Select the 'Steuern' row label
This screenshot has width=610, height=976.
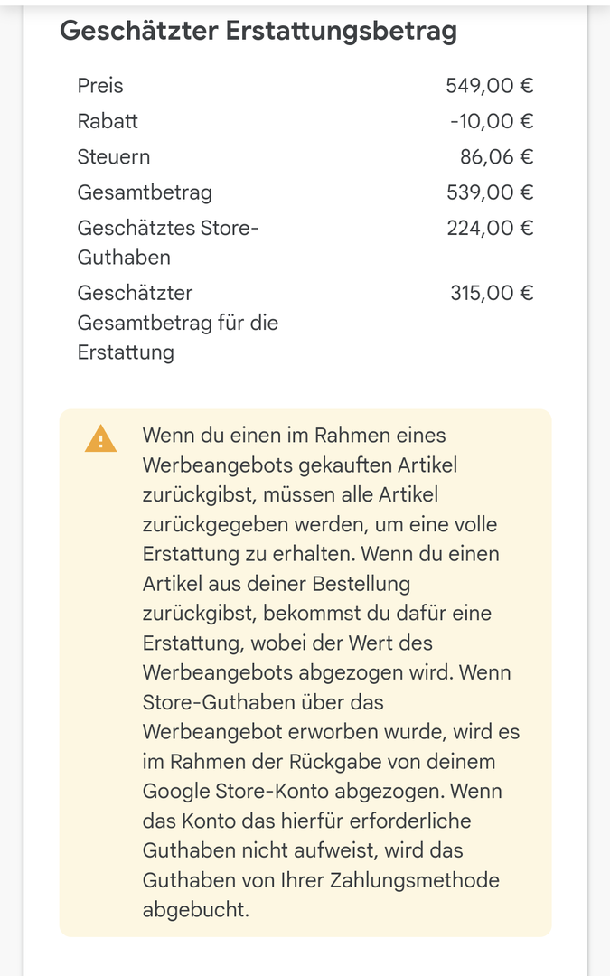[114, 156]
